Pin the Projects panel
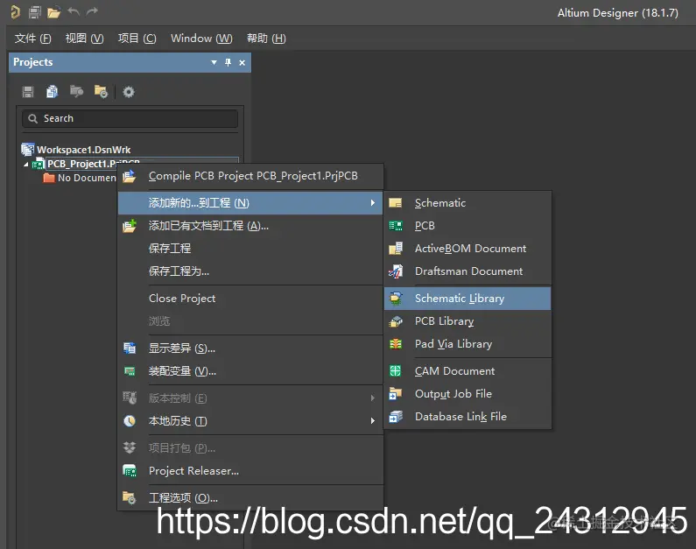Viewport: 696px width, 549px height. (228, 62)
